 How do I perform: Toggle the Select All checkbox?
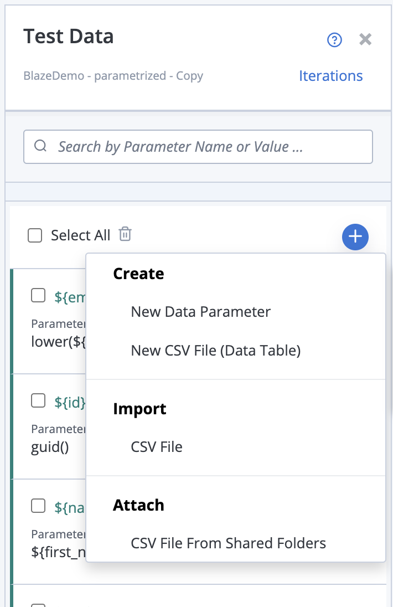click(35, 236)
